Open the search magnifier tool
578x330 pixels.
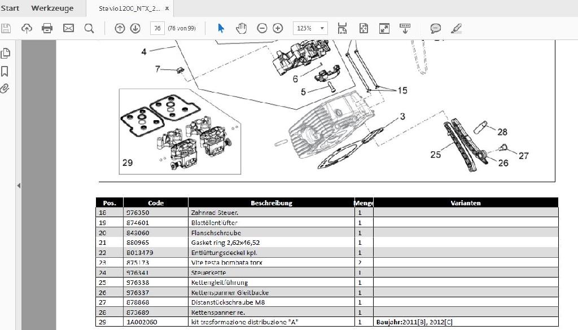pos(89,28)
